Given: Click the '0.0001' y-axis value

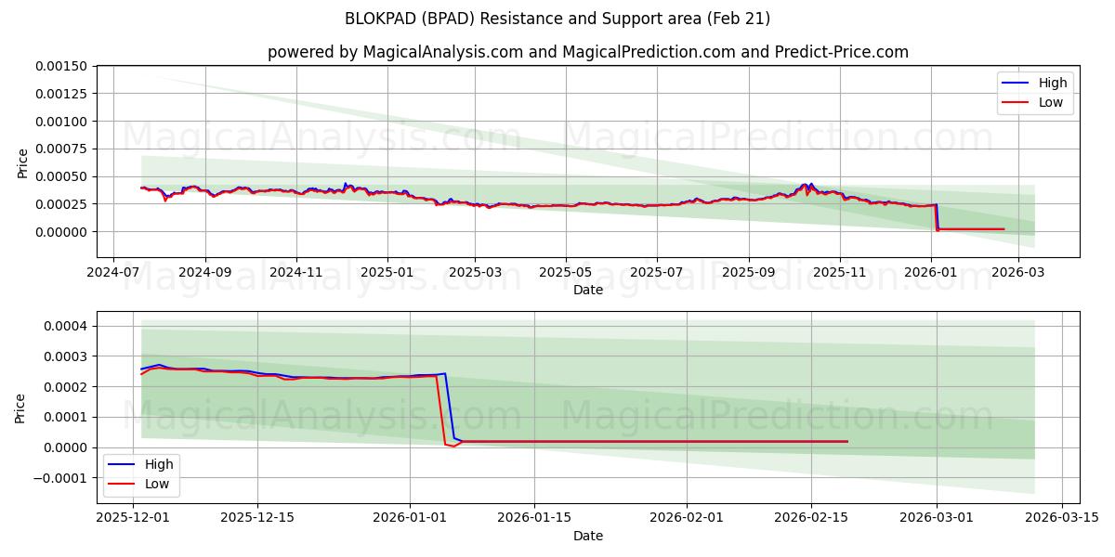Looking at the screenshot, I should tap(66, 418).
